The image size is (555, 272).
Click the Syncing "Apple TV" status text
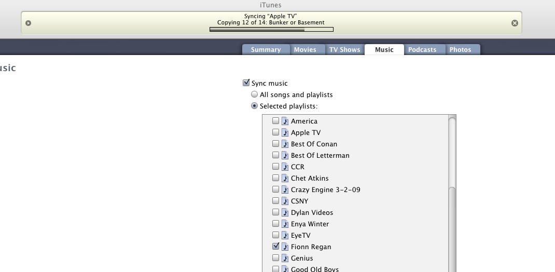[x=270, y=16]
